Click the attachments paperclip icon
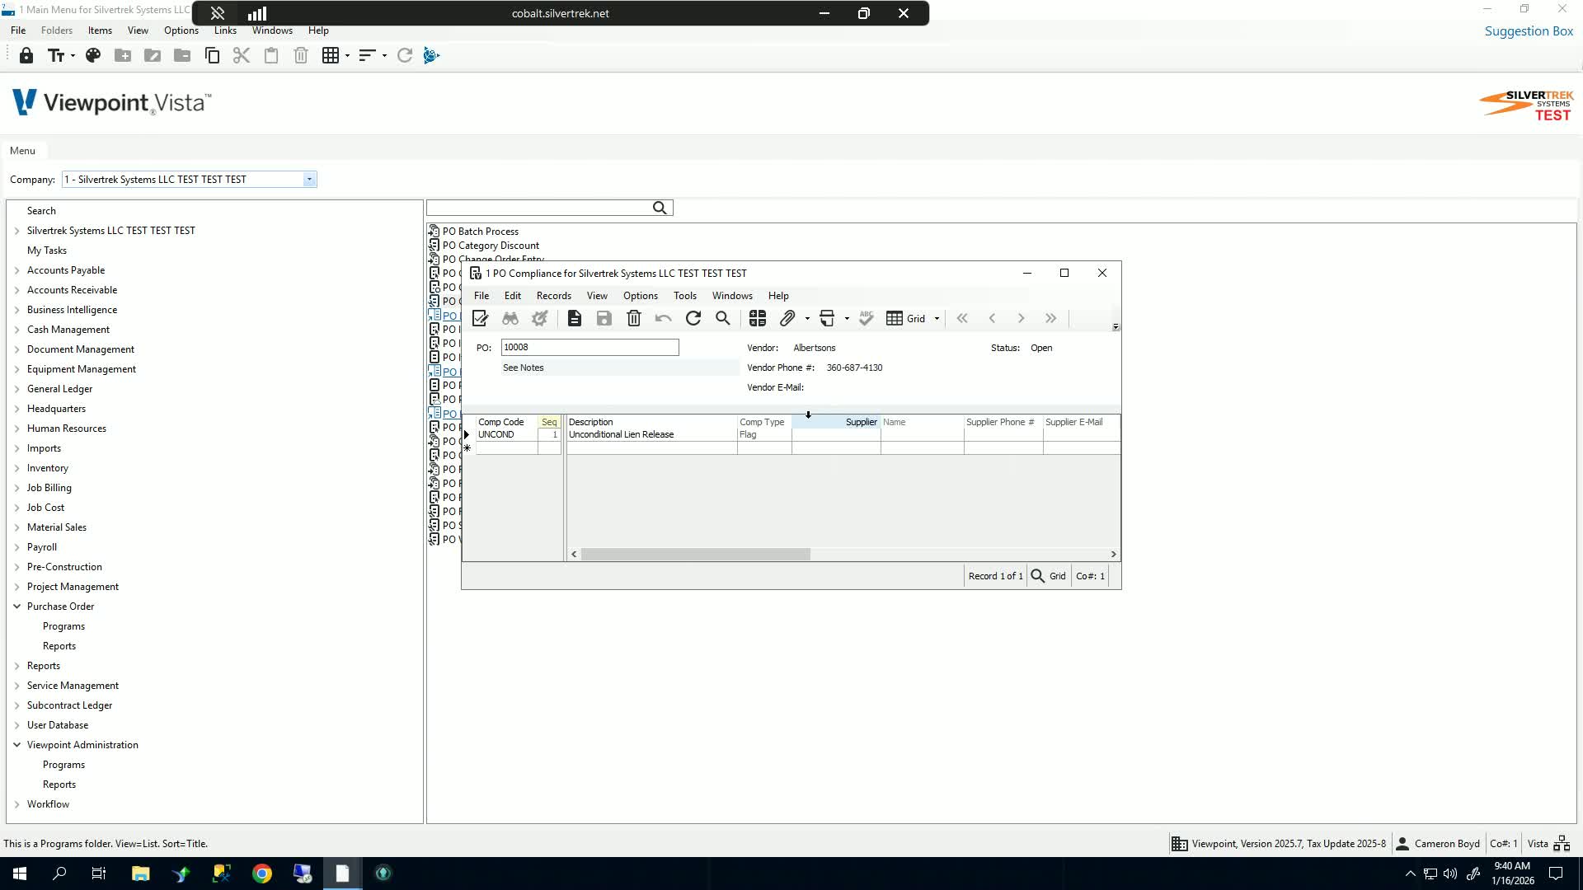The image size is (1583, 890). click(x=787, y=319)
